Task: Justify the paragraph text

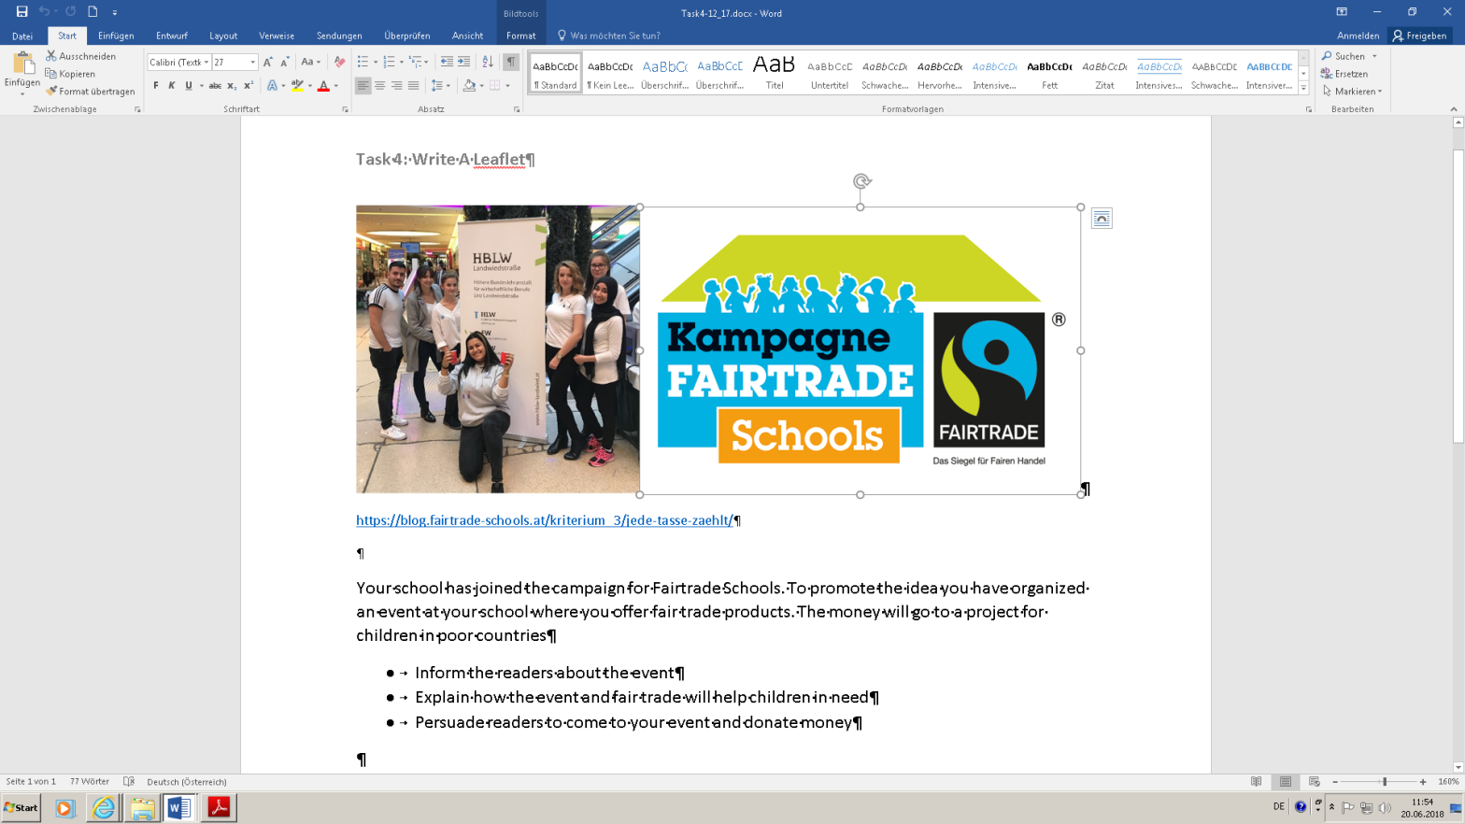Action: click(x=413, y=86)
